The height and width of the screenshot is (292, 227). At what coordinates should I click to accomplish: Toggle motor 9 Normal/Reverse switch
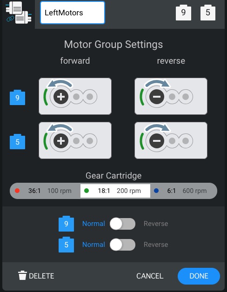(122, 224)
